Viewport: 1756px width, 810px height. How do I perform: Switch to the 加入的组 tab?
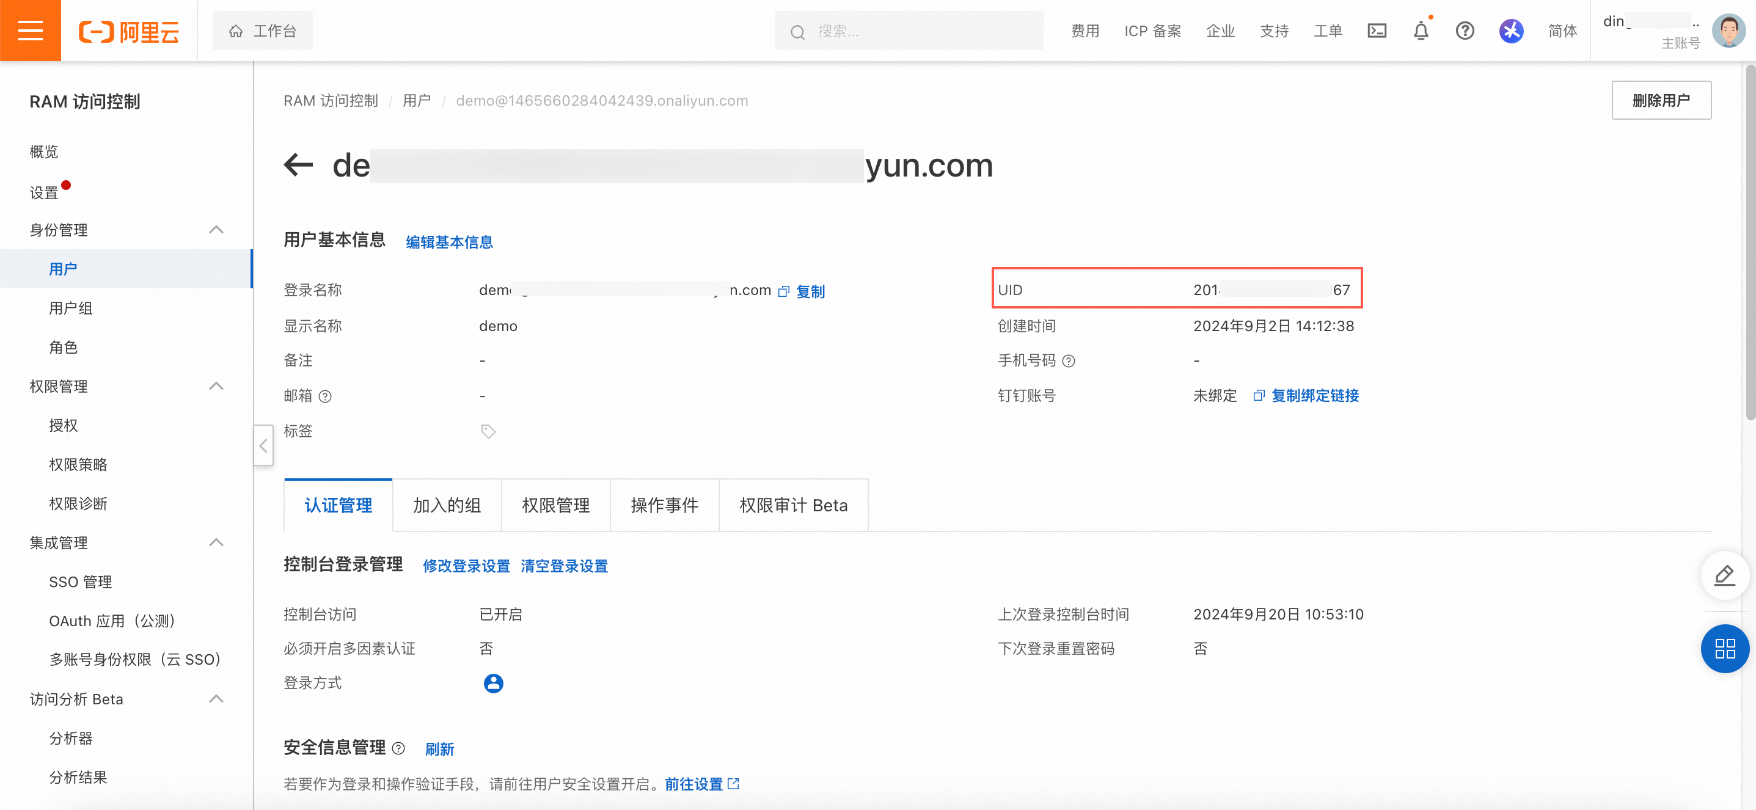tap(447, 505)
